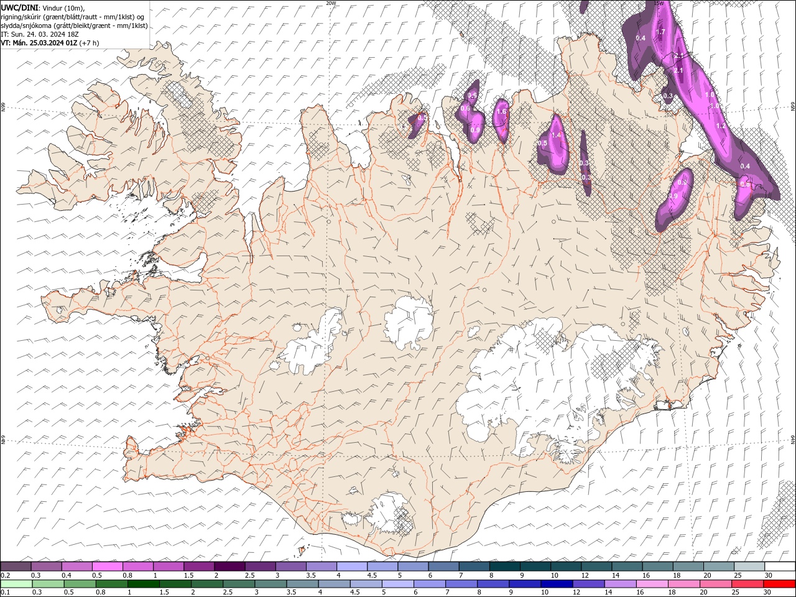Viewport: 796px width, 597px height.
Task: Click the Mýrdalsjökull glacier near the south coast
Action: pos(390,514)
